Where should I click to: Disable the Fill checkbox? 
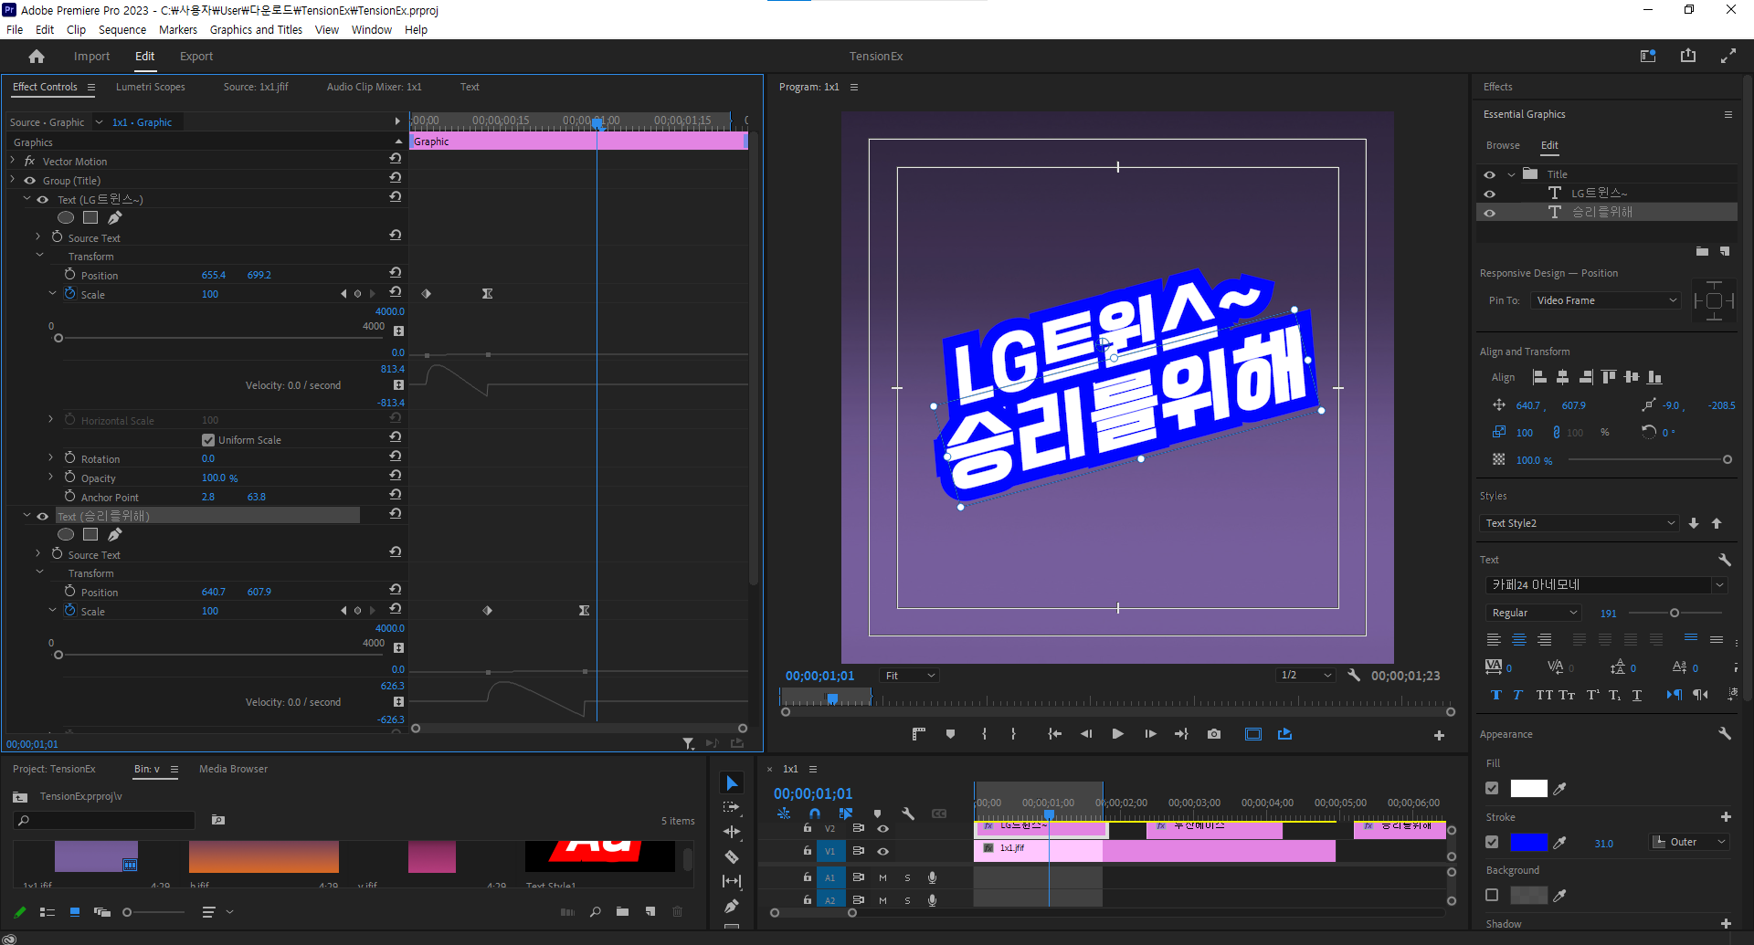click(x=1492, y=789)
